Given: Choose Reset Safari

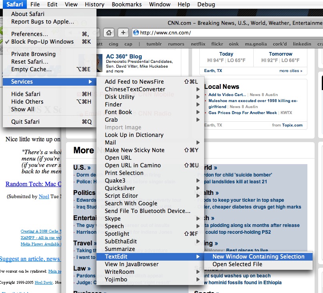Looking at the screenshot, I should [50, 62].
